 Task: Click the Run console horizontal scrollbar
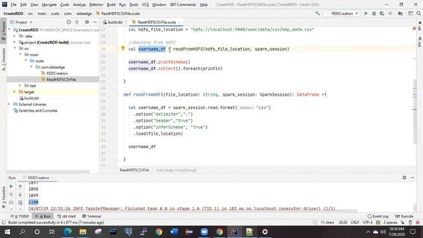coord(193,210)
